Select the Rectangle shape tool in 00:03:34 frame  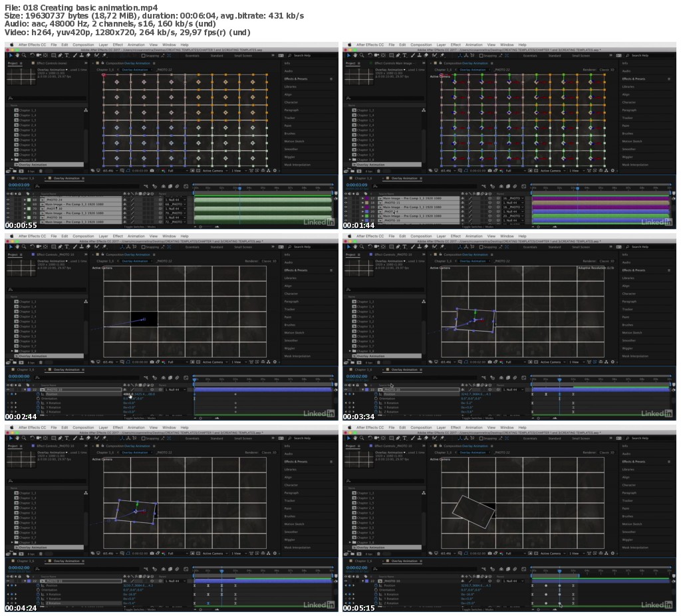tap(392, 247)
